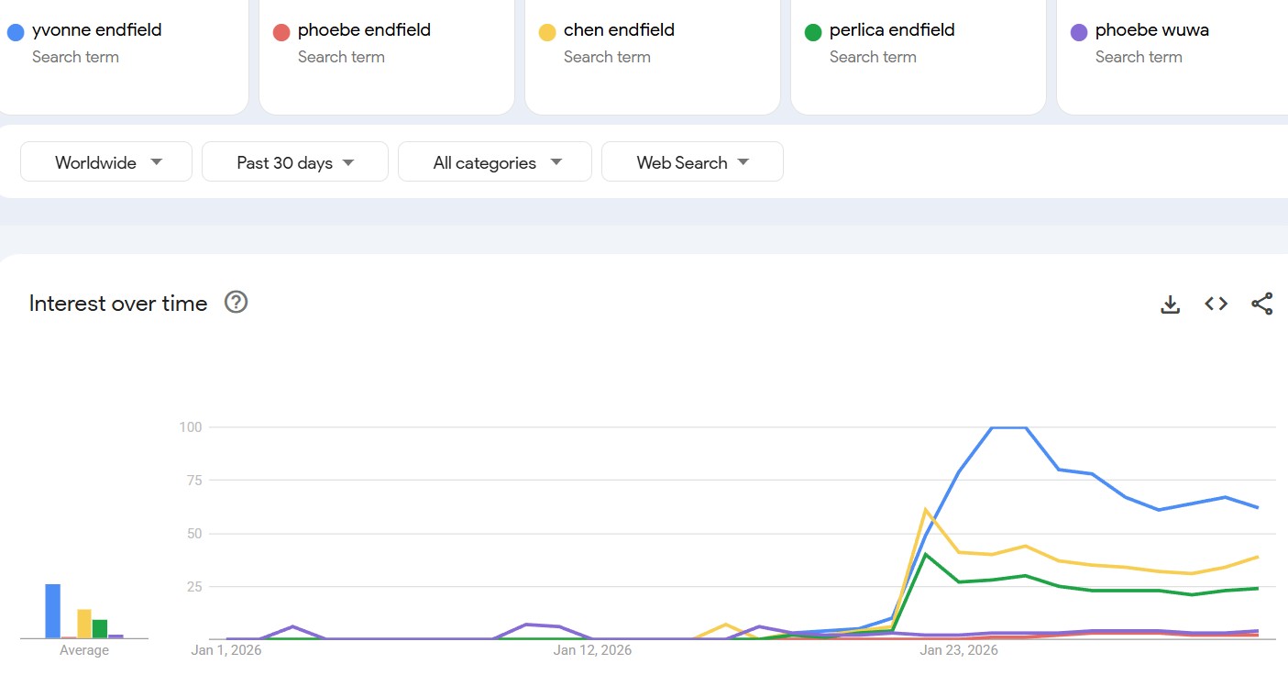
Task: Click the yellow bar in the Average chart
Action: pos(84,624)
